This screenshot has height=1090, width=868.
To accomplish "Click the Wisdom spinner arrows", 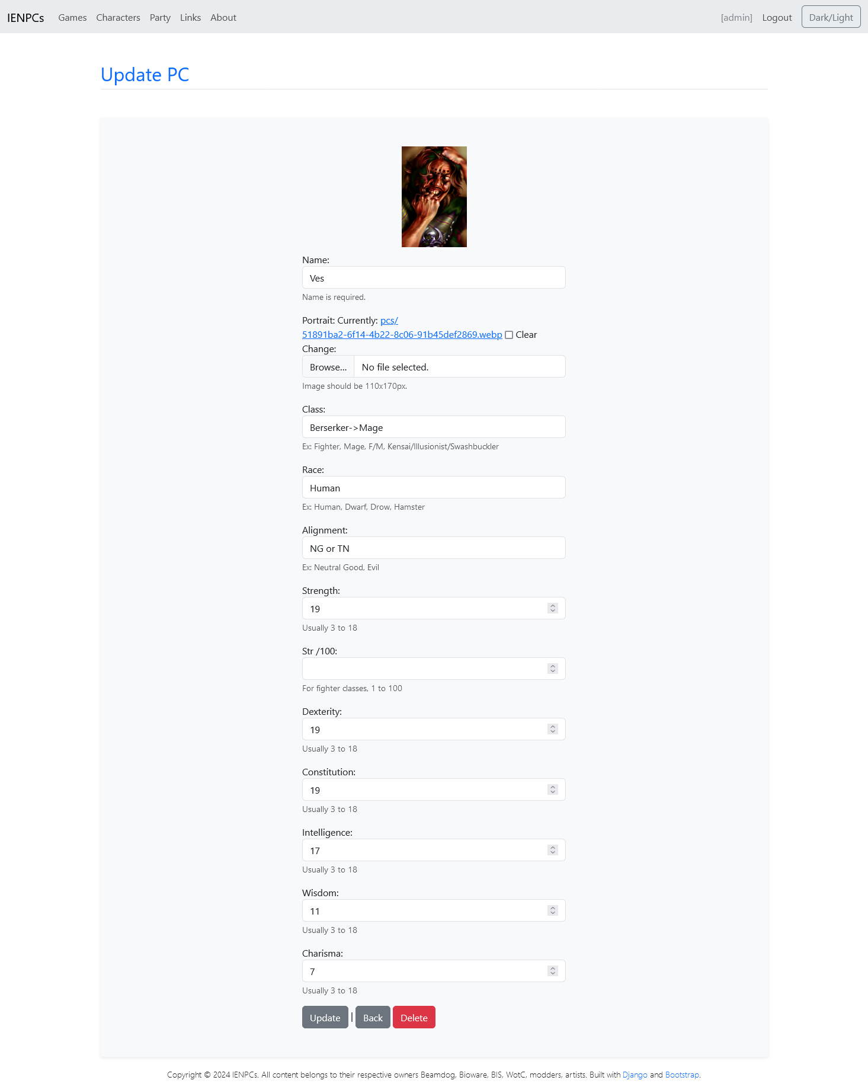I will click(x=552, y=910).
